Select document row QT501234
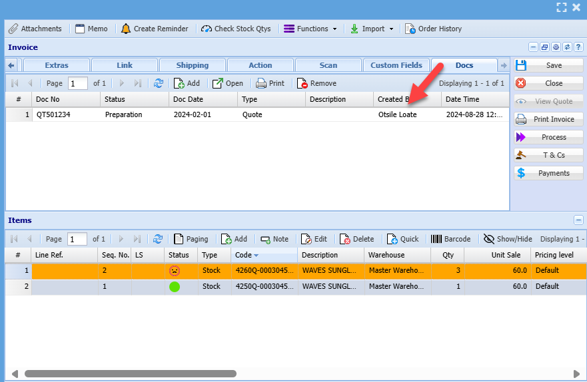 pos(258,114)
